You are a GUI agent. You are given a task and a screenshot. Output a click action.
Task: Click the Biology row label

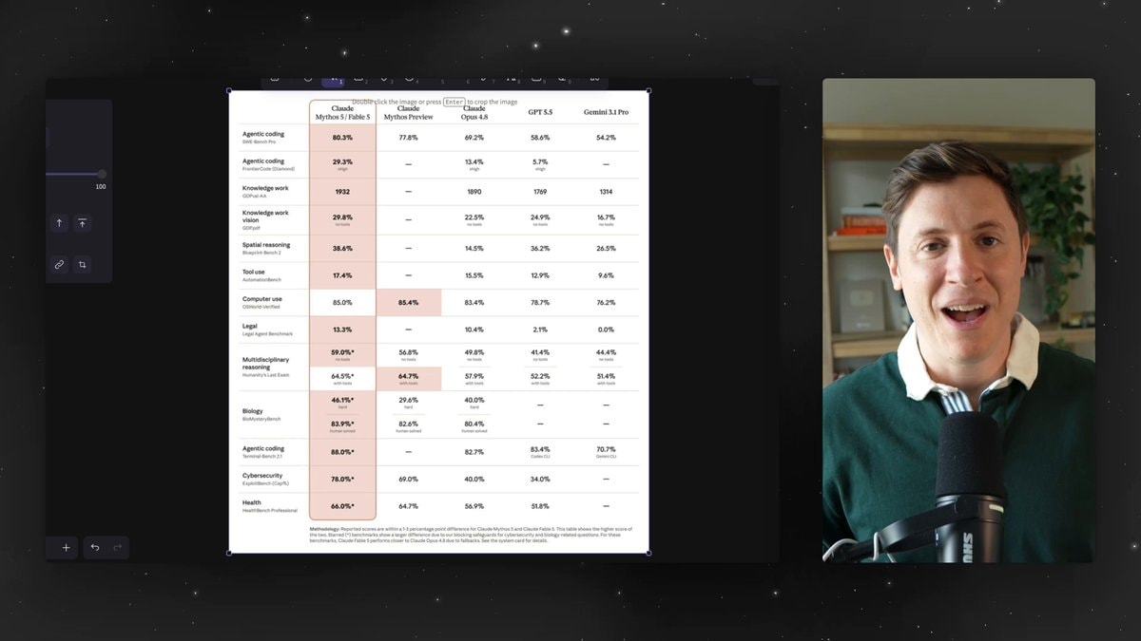(x=262, y=414)
